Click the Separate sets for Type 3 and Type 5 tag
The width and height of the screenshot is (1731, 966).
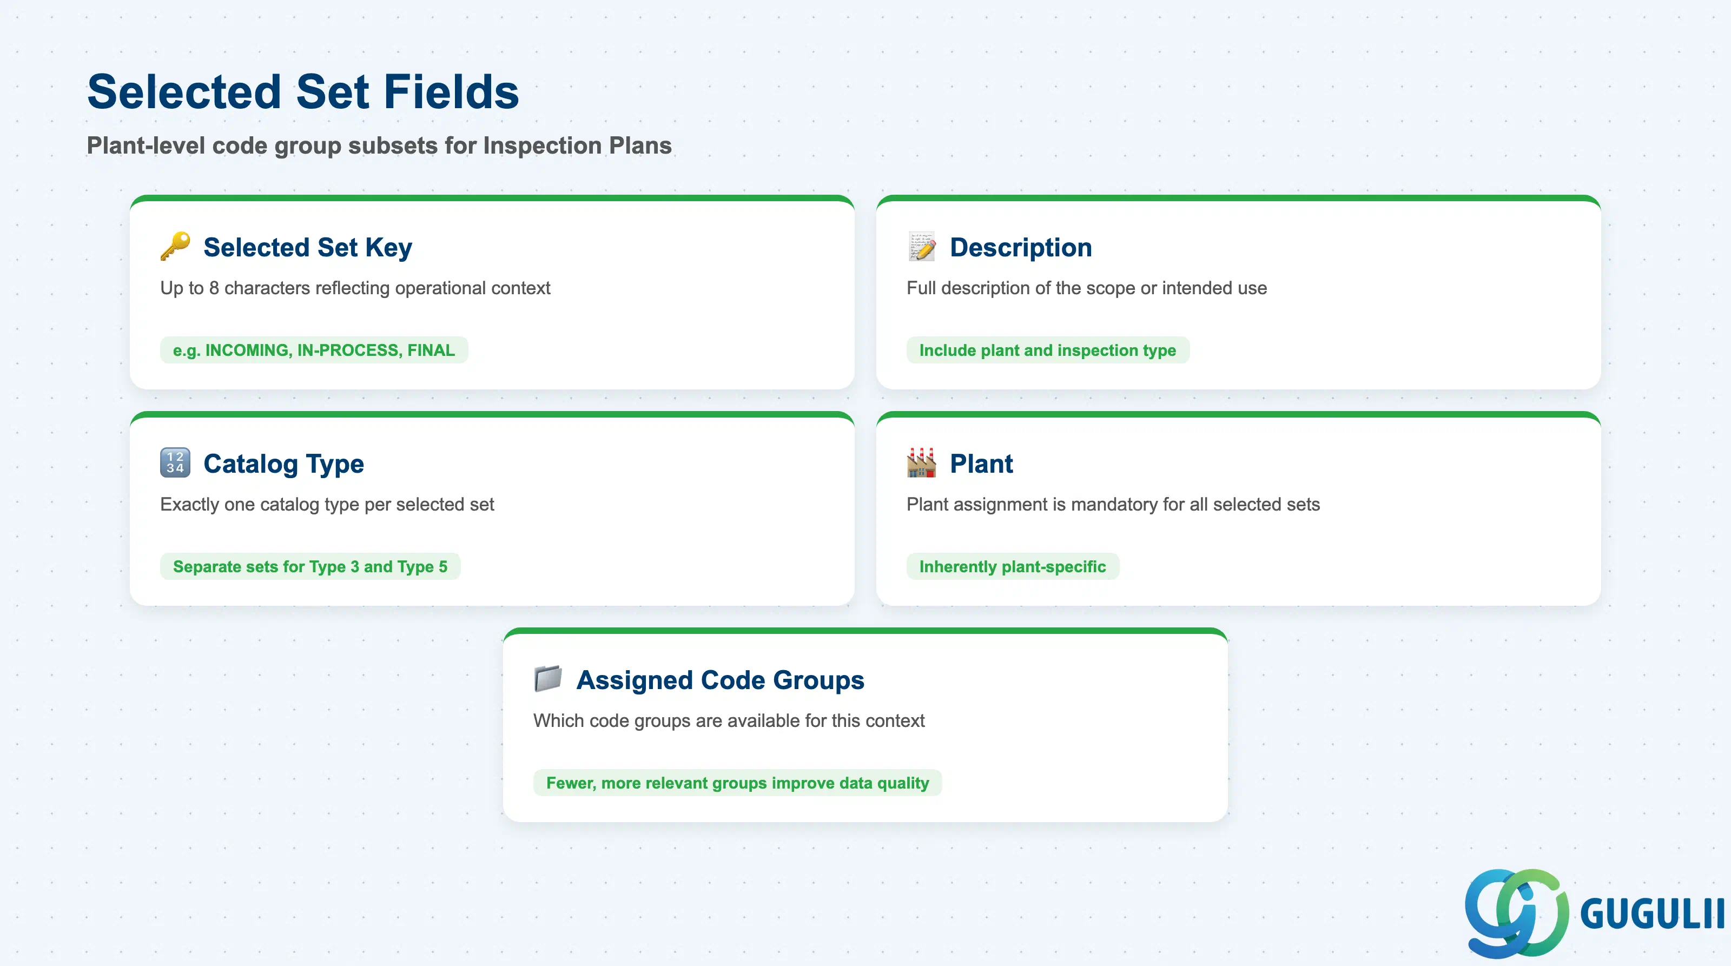[x=310, y=566]
